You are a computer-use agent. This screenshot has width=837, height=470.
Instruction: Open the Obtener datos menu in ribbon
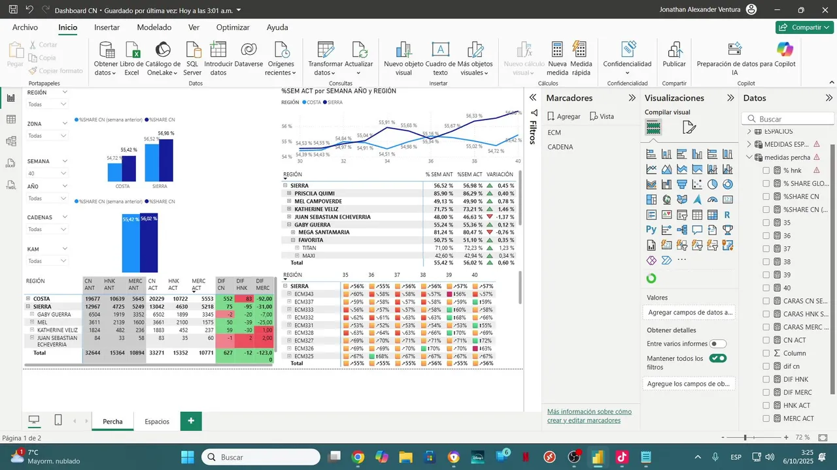click(106, 58)
